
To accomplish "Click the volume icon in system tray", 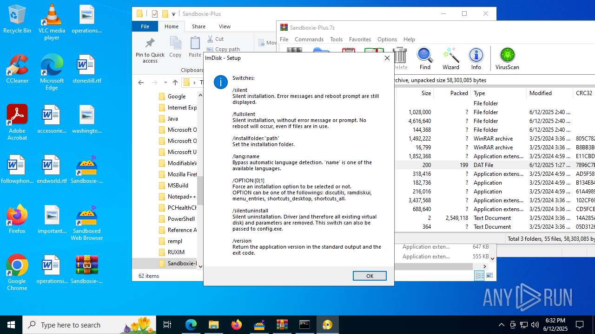I will coord(535,325).
